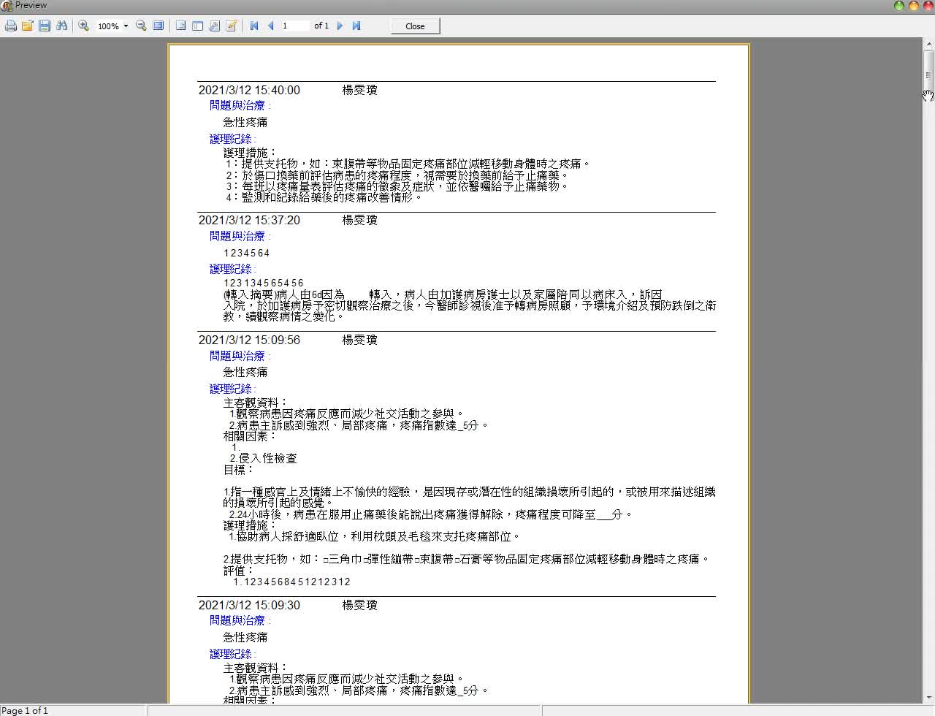The height and width of the screenshot is (716, 935).
Task: Click 'Page 1 of 1' in status bar
Action: pyautogui.click(x=25, y=710)
